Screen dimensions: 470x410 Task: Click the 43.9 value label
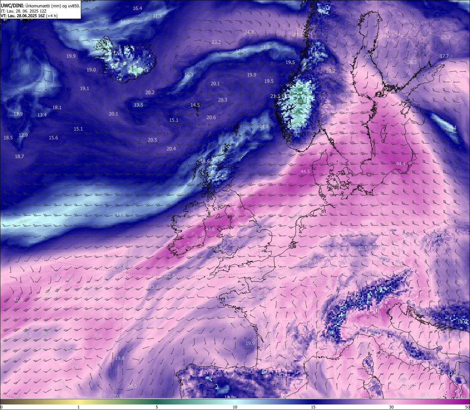click(x=386, y=306)
